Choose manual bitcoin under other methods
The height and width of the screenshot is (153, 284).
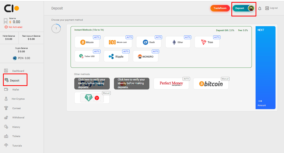coord(211,83)
